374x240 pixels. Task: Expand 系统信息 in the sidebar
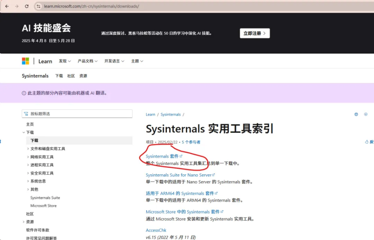click(28, 181)
